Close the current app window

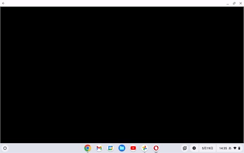coord(241,3)
